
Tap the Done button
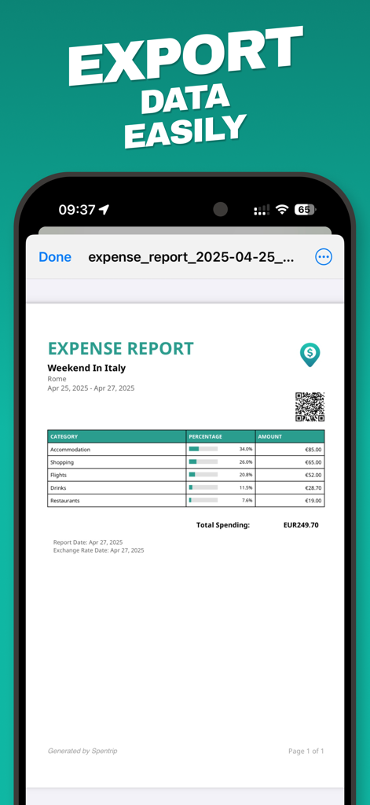(x=55, y=257)
